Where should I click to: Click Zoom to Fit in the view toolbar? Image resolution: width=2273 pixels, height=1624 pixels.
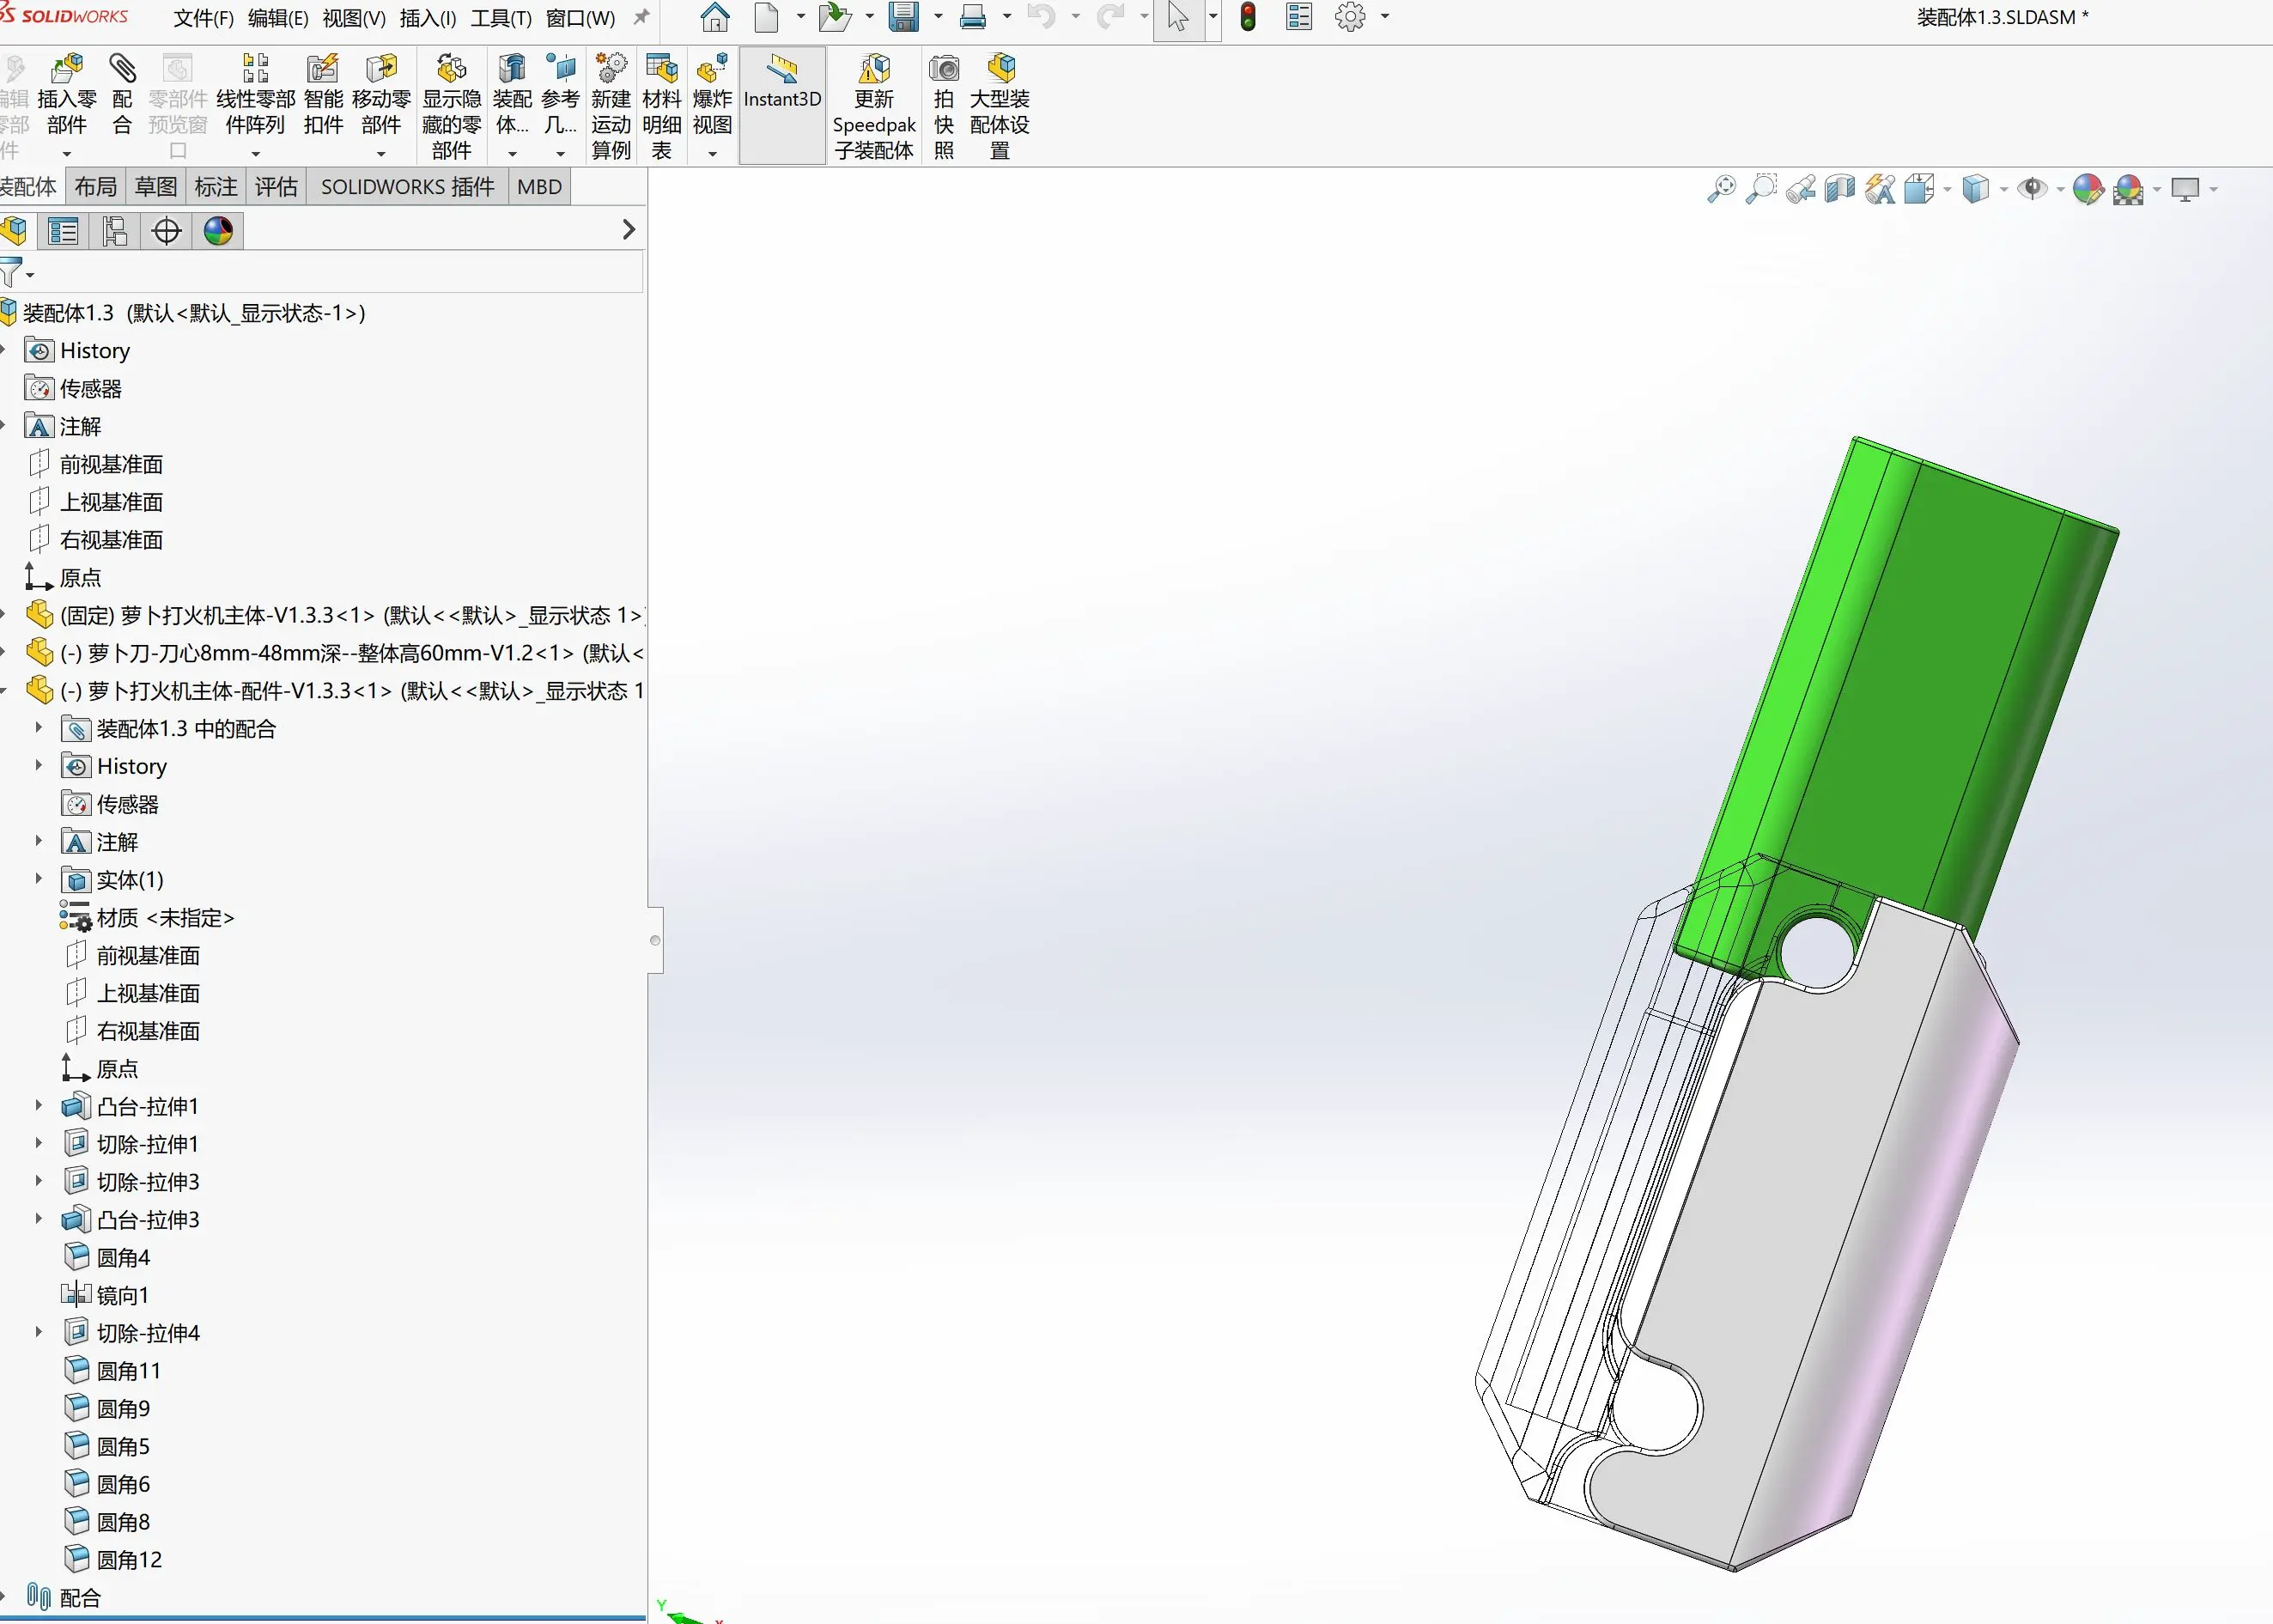click(x=1721, y=189)
